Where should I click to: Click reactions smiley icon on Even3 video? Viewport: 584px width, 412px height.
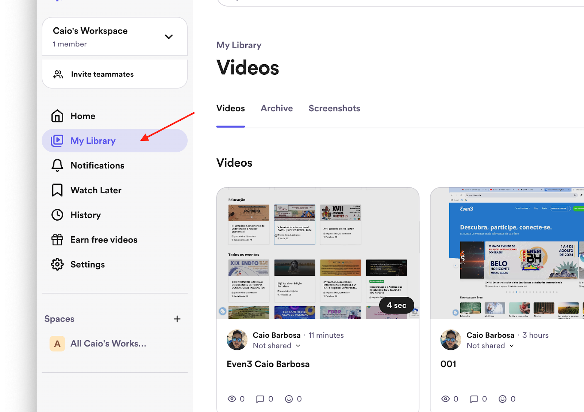(x=289, y=399)
